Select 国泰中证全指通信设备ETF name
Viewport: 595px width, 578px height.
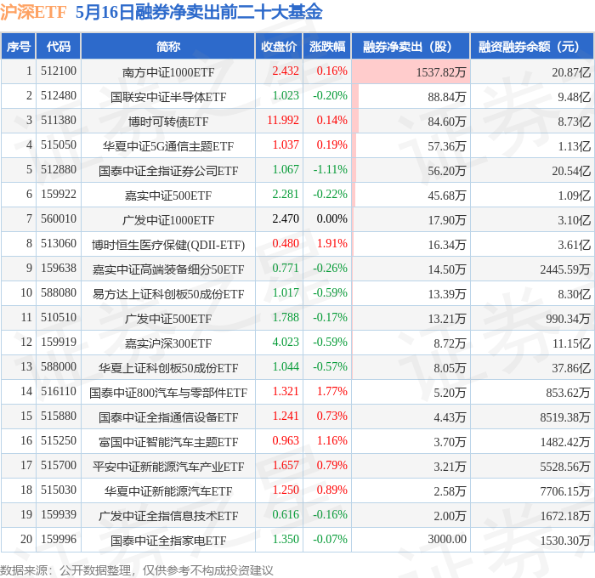pyautogui.click(x=168, y=417)
